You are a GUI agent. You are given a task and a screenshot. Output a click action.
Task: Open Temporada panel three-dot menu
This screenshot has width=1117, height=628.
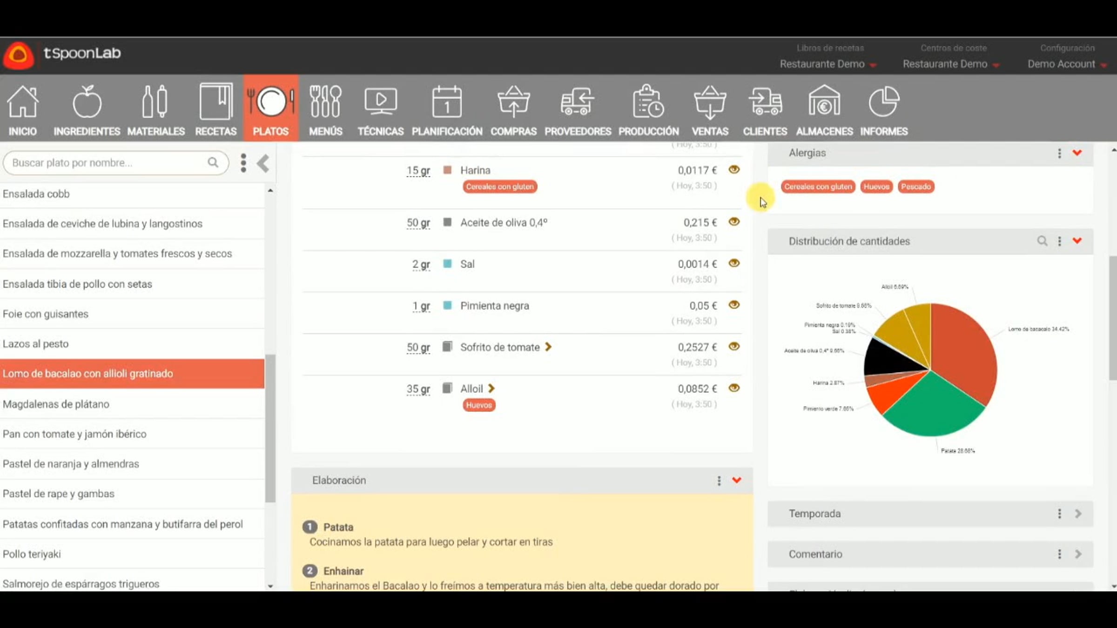pos(1060,514)
